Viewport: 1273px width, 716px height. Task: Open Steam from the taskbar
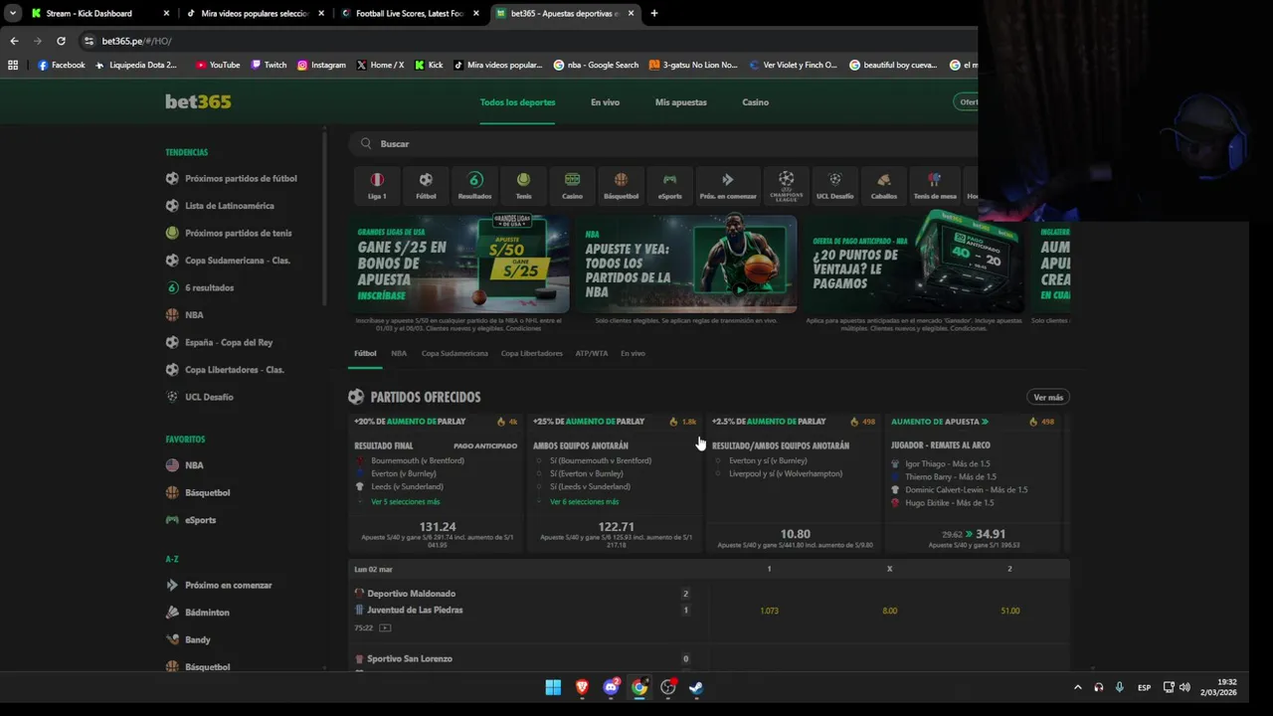696,687
